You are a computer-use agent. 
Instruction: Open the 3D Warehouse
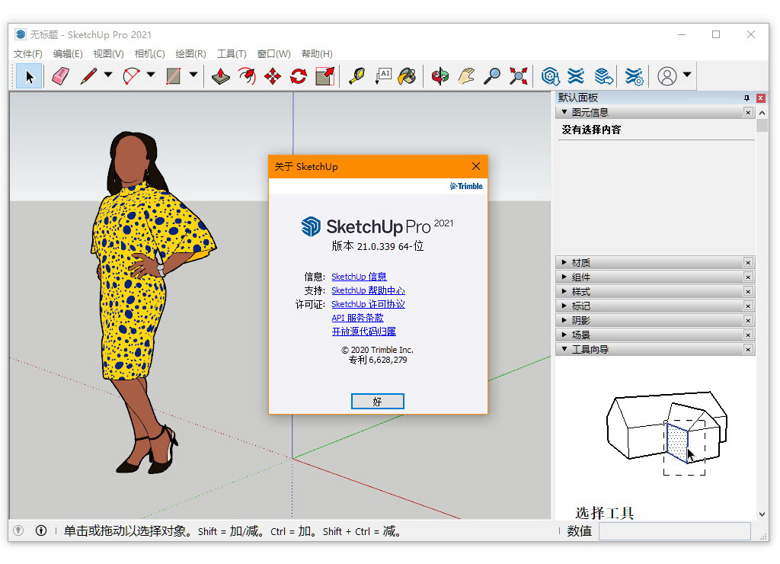(x=550, y=76)
